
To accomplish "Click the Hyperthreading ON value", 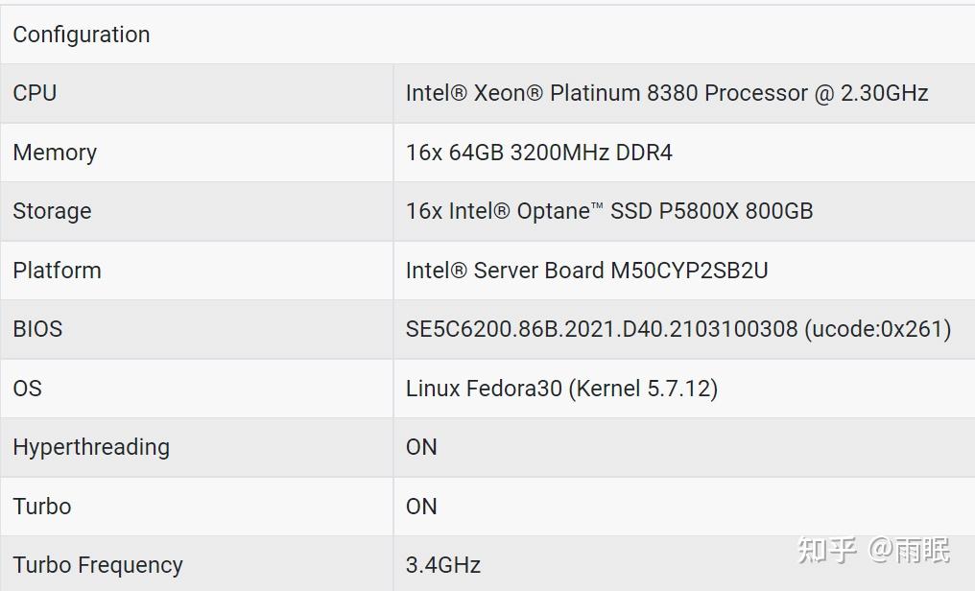I will tap(421, 447).
